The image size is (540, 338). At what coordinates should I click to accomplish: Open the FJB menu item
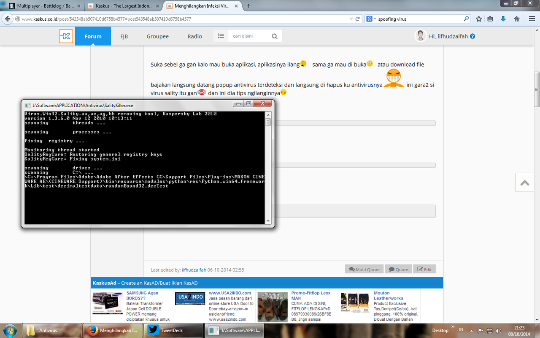(x=124, y=36)
